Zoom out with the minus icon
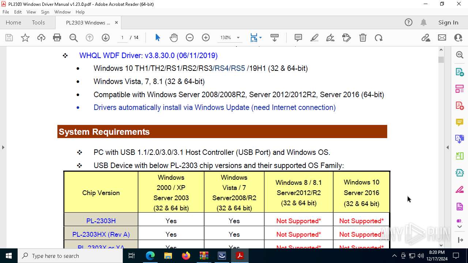The height and width of the screenshot is (263, 468). (190, 38)
